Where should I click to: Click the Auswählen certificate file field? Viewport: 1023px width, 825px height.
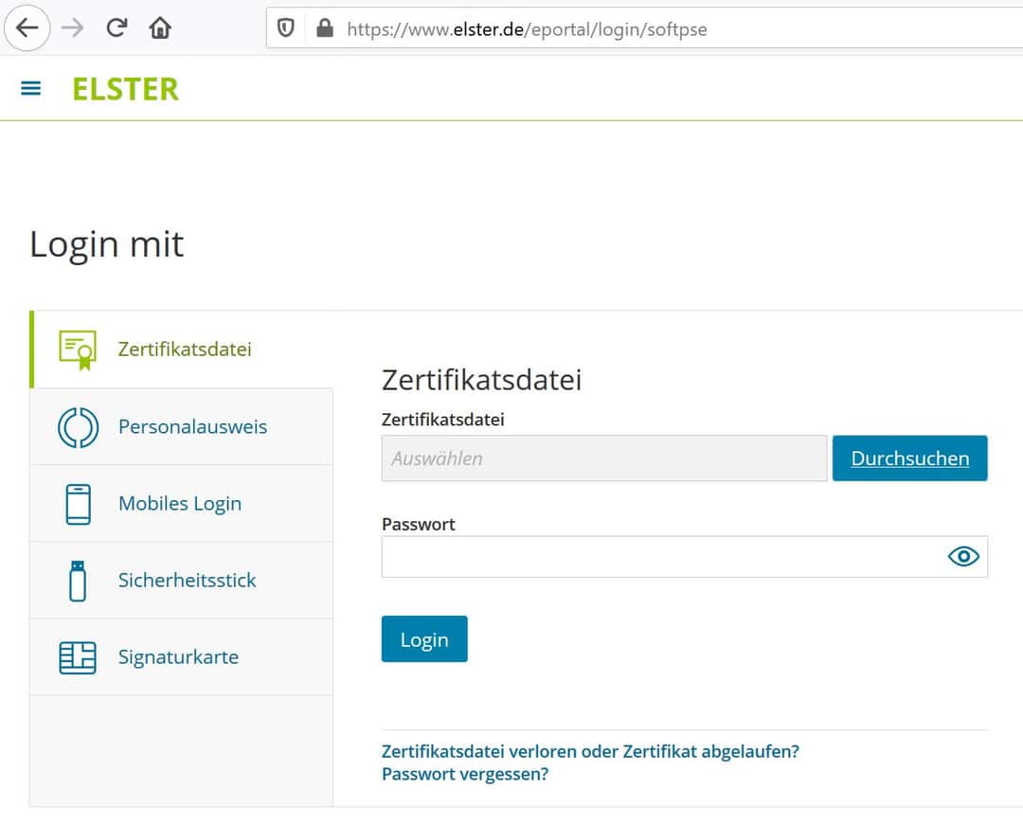point(604,458)
